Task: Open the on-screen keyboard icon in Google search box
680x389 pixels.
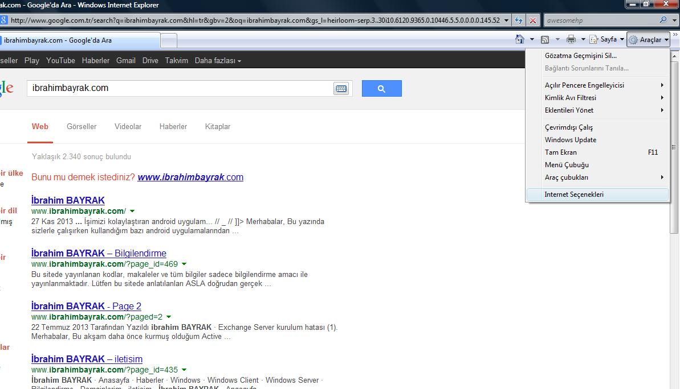Action: (x=341, y=89)
